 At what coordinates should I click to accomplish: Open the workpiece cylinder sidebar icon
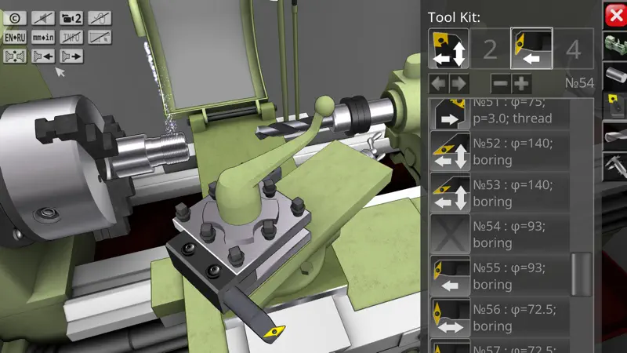(x=615, y=75)
